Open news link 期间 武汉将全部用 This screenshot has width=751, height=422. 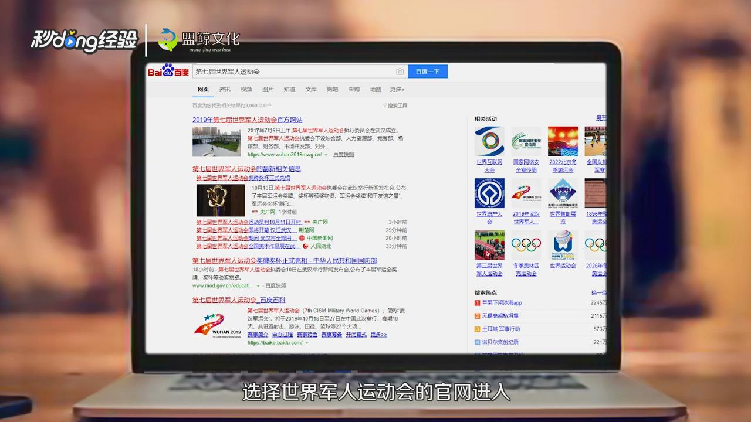pyautogui.click(x=246, y=239)
